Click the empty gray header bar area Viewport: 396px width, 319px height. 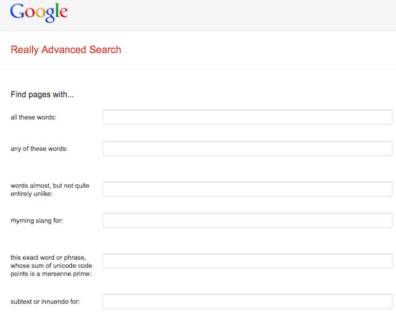pos(235,15)
